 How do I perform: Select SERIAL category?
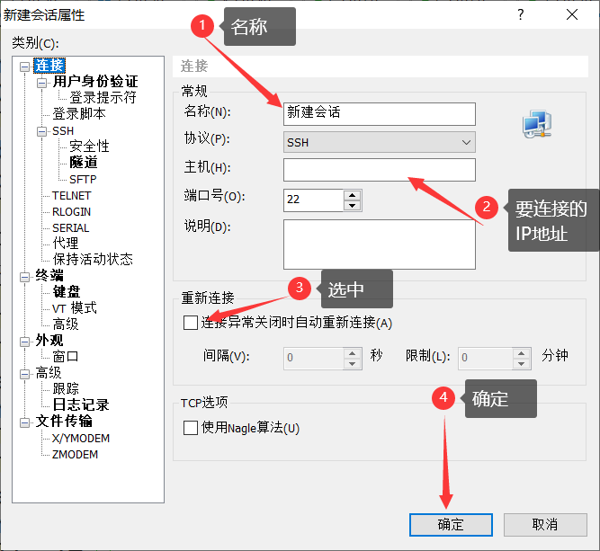(x=71, y=227)
